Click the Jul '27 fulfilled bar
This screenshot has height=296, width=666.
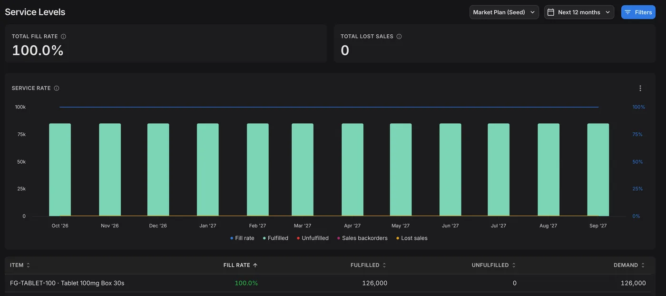coord(499,170)
